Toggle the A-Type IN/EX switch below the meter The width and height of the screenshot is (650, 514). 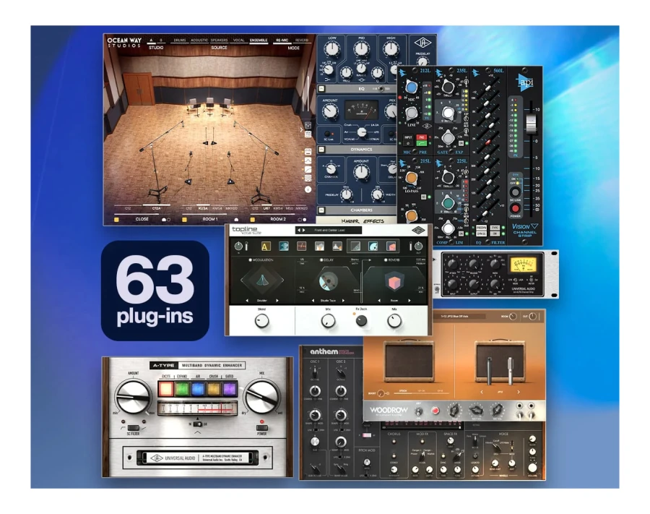[x=198, y=424]
